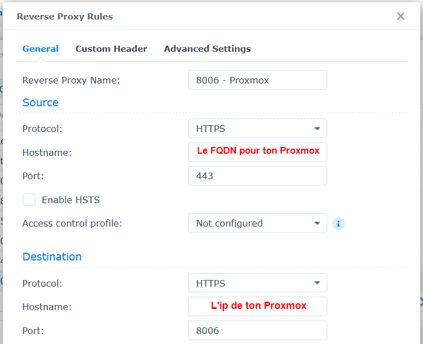Enable the HSTS checkbox

tap(29, 200)
